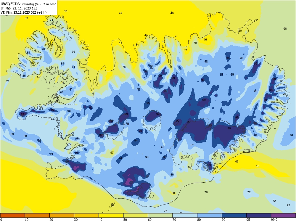
Task: Select the initial time line 'IT: Mið. 22. 11. 2023 18Z'
Action: click(19, 8)
